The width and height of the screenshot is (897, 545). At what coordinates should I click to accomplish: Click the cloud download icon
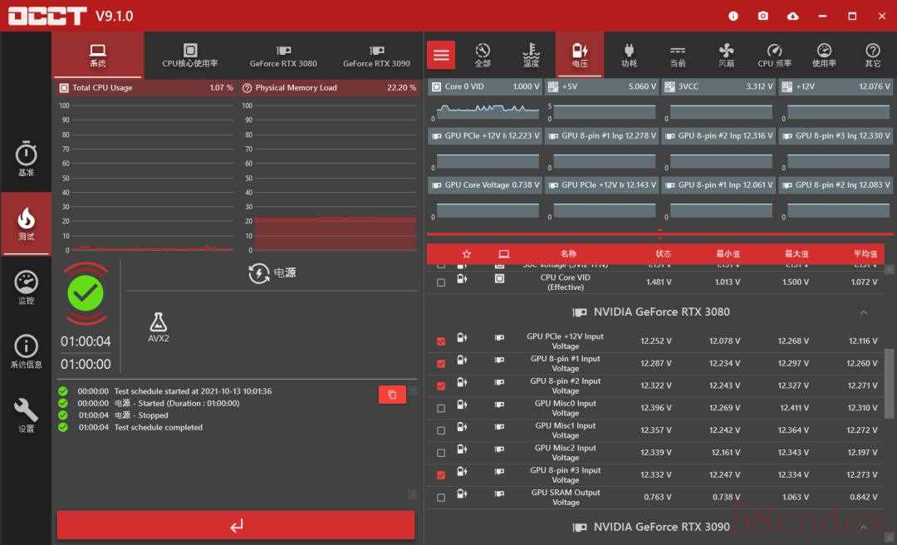[x=792, y=16]
